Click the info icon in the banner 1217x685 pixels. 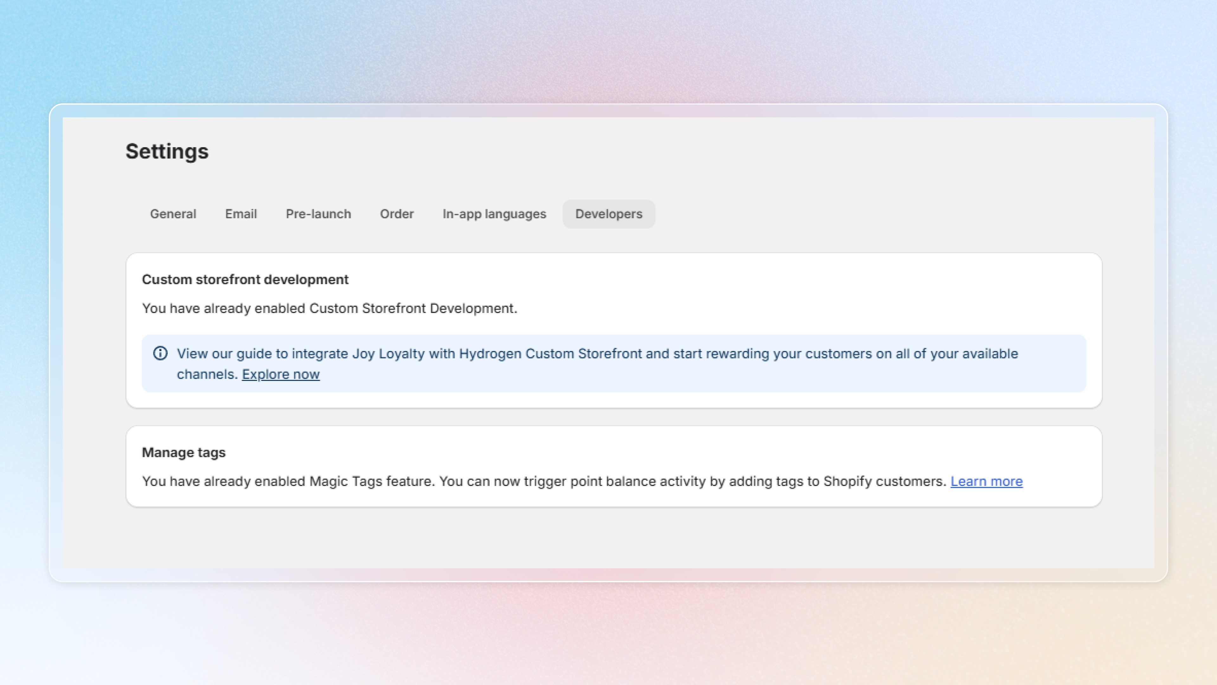[160, 353]
